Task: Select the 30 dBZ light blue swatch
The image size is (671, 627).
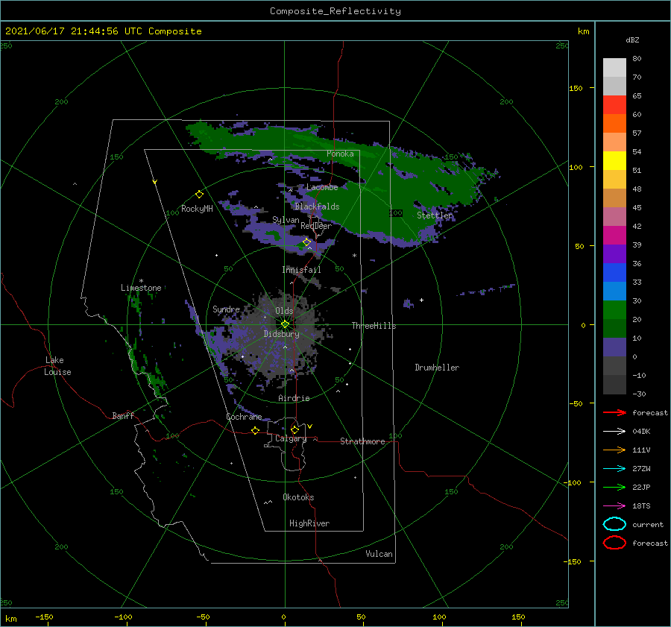Action: 614,291
